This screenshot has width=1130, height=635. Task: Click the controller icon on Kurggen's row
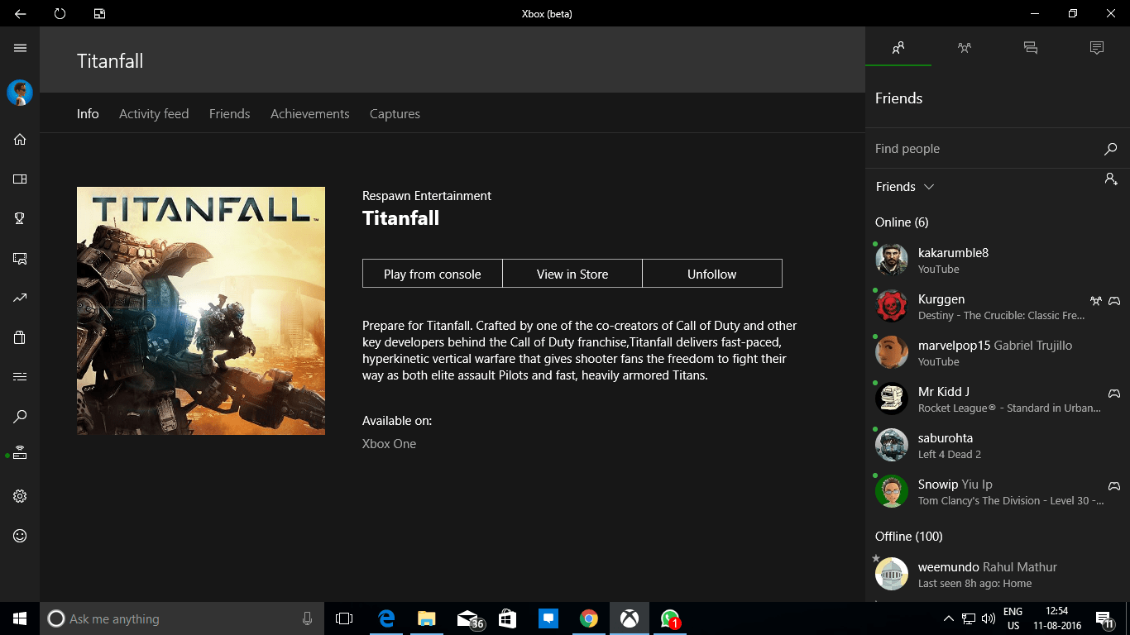click(1114, 300)
